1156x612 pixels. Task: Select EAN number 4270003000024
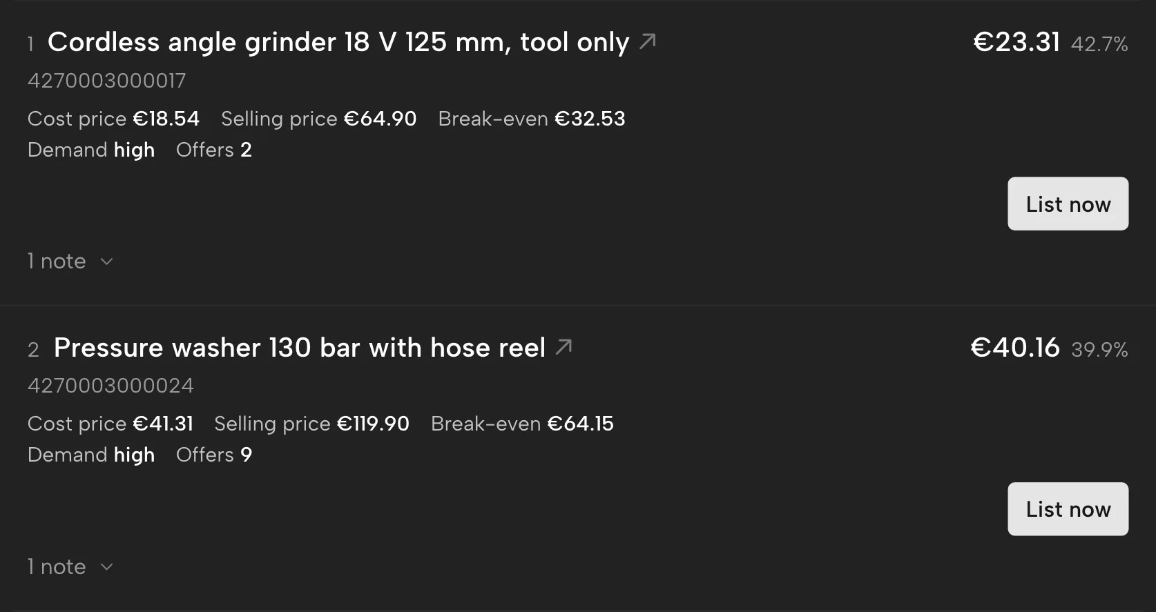tap(110, 386)
